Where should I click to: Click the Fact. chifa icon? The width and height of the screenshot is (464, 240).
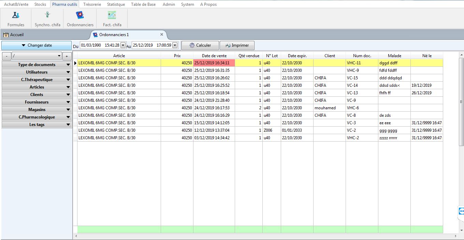[112, 15]
